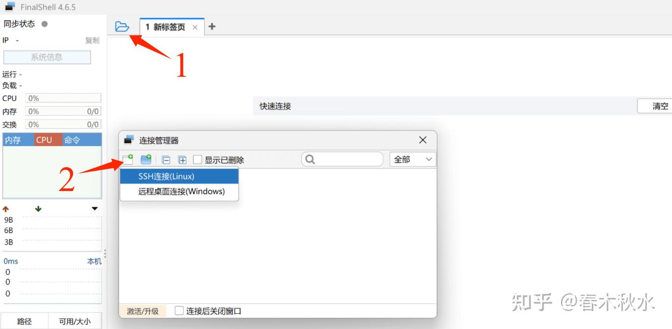Expand the network traffic black arrow dropdown
This screenshot has width=672, height=329.
coord(95,209)
